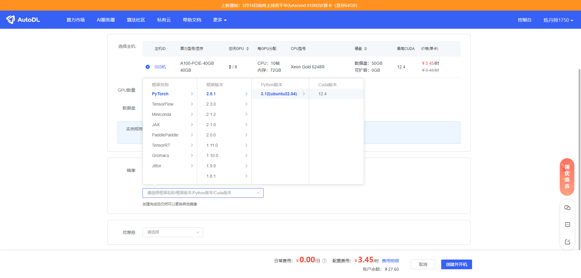Click the help icon beside daily fee
Image resolution: width=581 pixels, height=278 pixels.
point(324,261)
